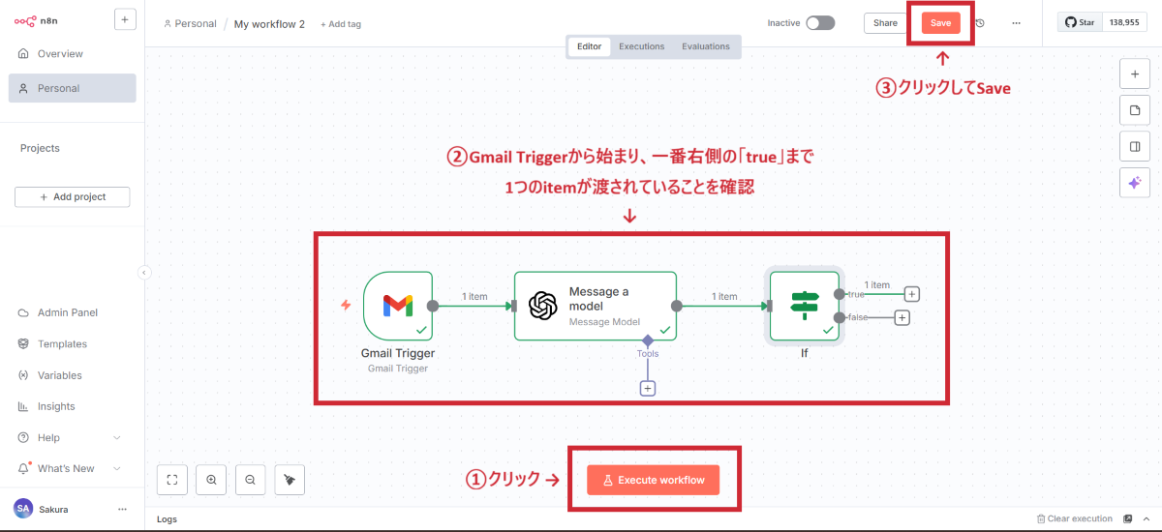1162x532 pixels.
Task: Expand the What's New section
Action: tap(117, 468)
